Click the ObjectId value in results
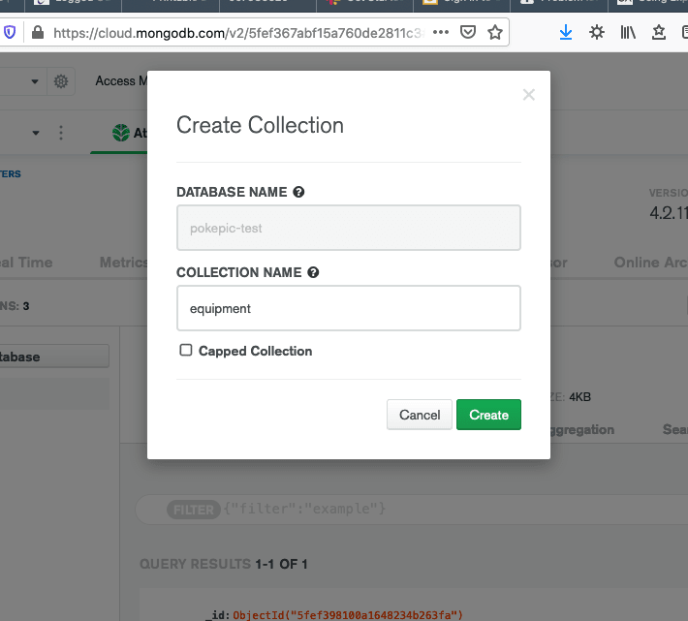Viewport: 688px width, 621px height. 348,615
